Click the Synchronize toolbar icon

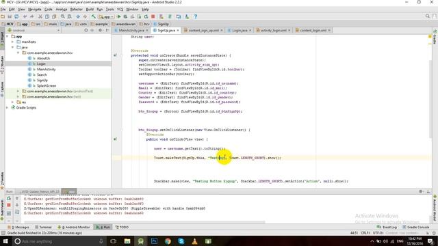tap(16, 16)
